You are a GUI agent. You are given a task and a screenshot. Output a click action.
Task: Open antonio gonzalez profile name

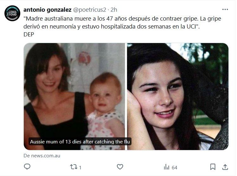click(47, 10)
